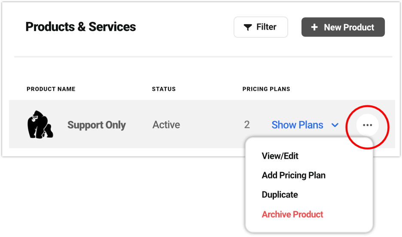Create a product with New Product
402x237 pixels.
coord(343,27)
